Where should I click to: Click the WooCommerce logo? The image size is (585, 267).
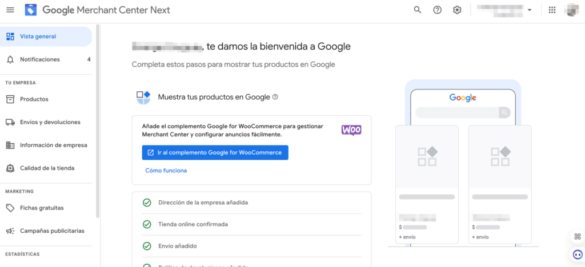pyautogui.click(x=351, y=130)
